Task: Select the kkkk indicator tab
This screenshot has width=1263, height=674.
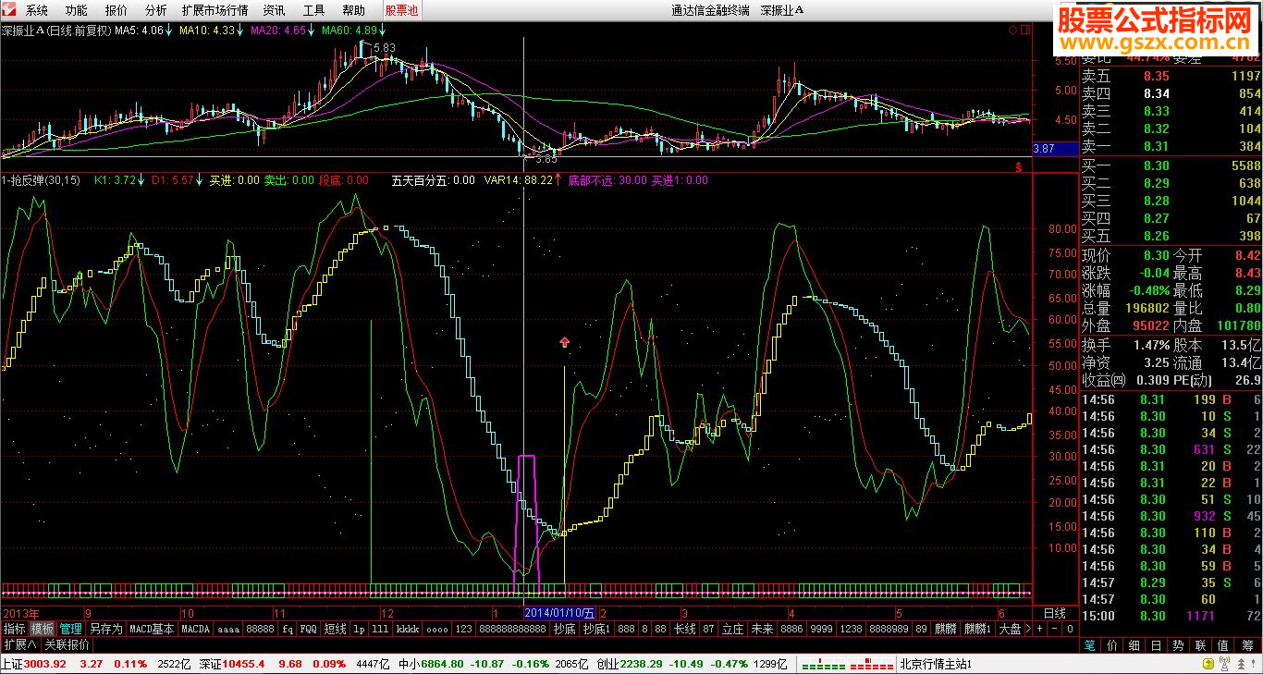Action: pos(408,629)
